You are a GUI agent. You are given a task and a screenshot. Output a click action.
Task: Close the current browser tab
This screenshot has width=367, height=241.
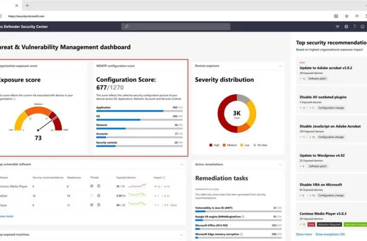(17, 6)
